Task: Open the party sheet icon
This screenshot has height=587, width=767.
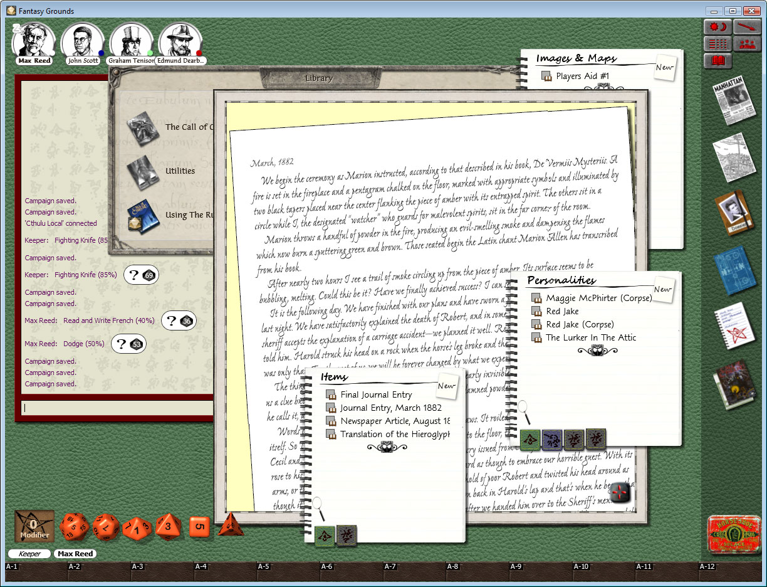Action: [x=746, y=43]
